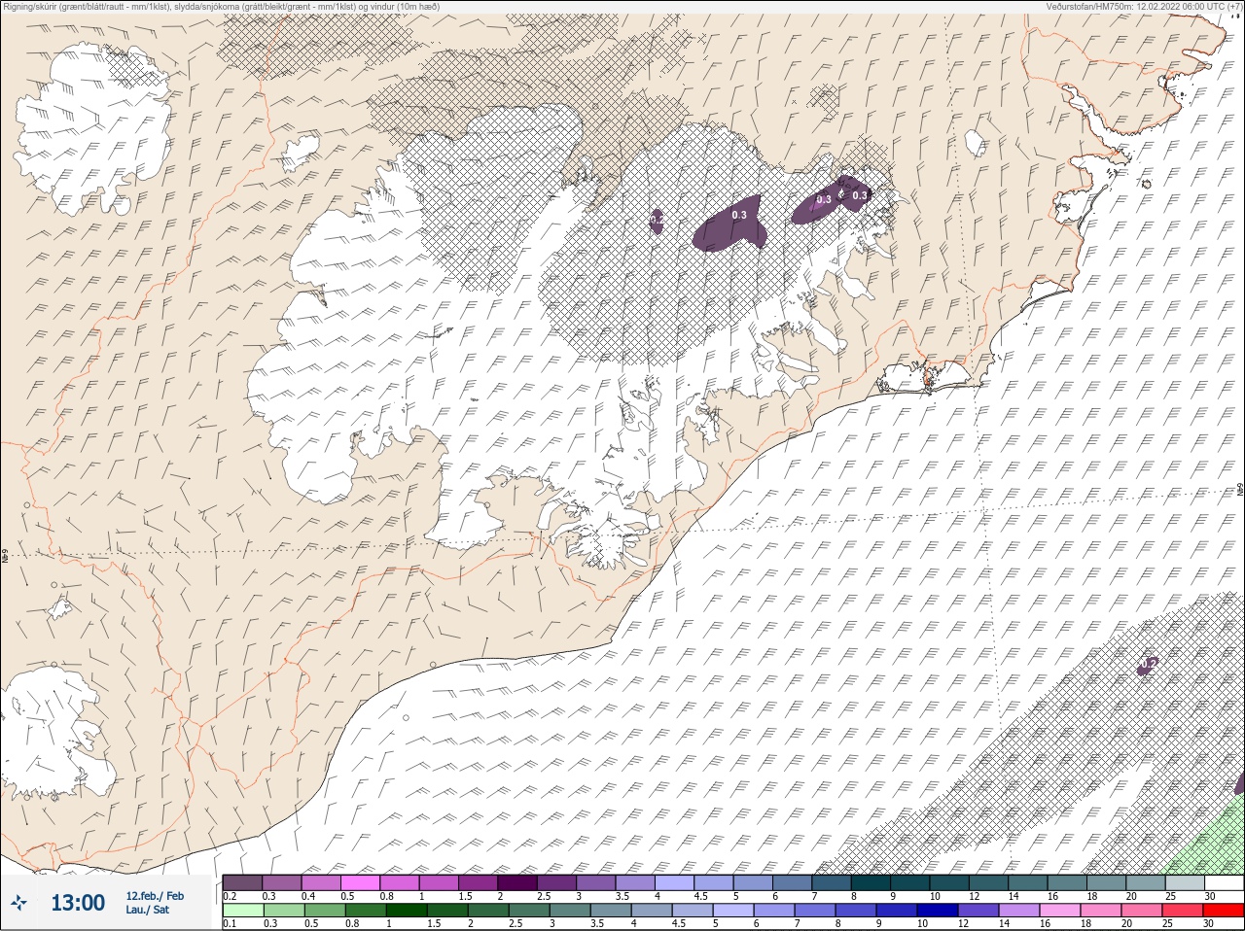Pick the upper scale teal swatch labeled 8
This screenshot has height=931, width=1245.
pyautogui.click(x=871, y=882)
